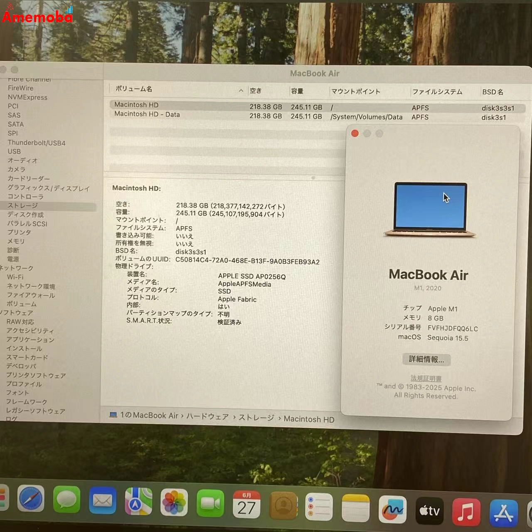Open the 法規証明書 link

425,378
